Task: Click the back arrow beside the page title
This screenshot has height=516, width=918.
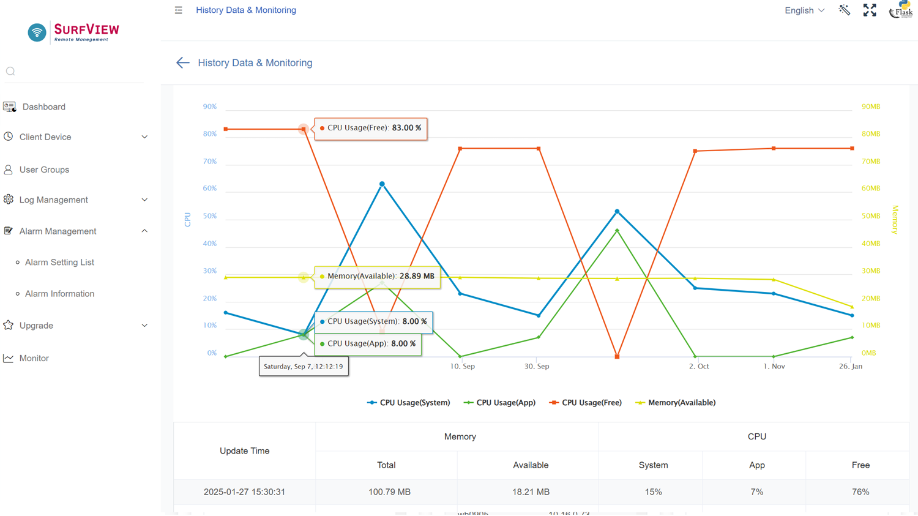Action: point(182,63)
